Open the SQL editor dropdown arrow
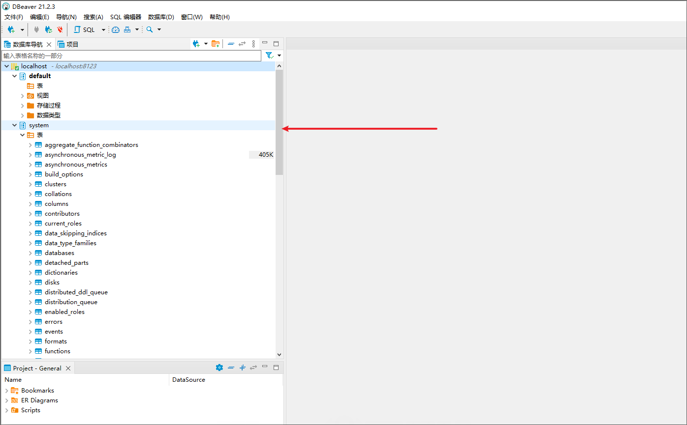The height and width of the screenshot is (425, 687). (x=104, y=29)
